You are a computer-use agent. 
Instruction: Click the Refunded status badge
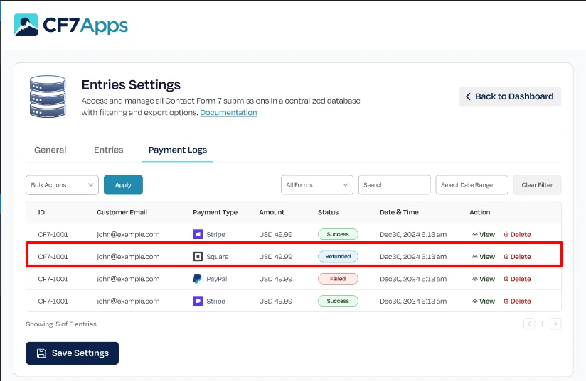[x=338, y=257]
